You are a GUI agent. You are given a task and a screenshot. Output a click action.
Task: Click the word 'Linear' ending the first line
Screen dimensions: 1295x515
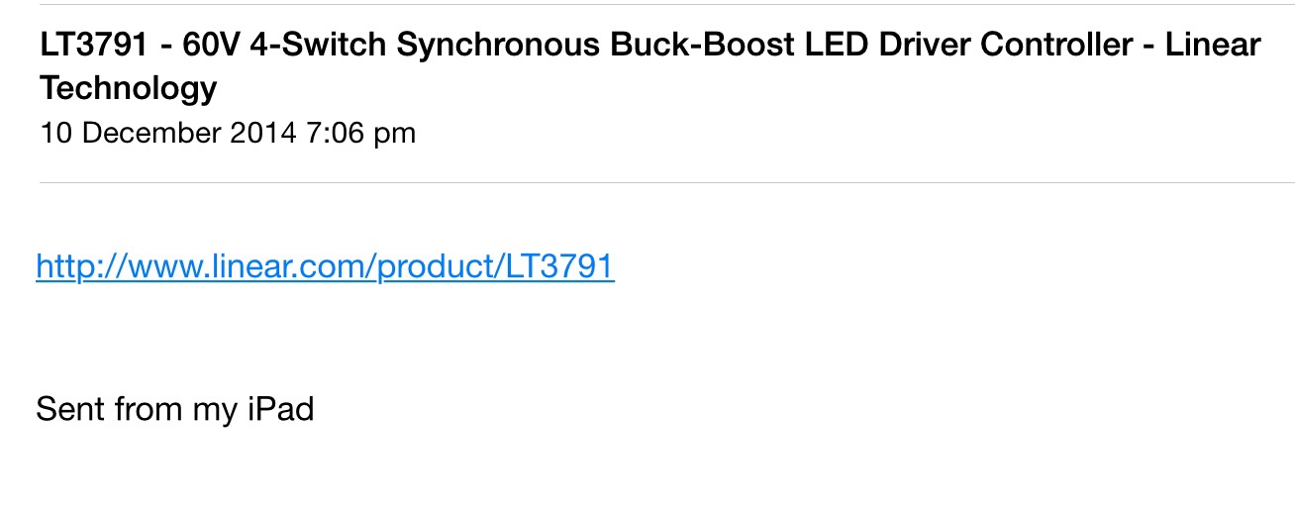coord(1212,45)
